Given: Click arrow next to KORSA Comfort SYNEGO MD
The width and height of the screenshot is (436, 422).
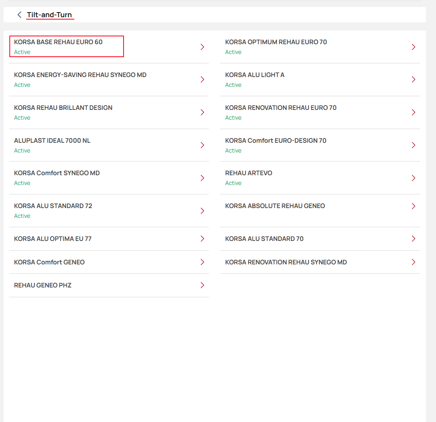Looking at the screenshot, I should click(203, 178).
